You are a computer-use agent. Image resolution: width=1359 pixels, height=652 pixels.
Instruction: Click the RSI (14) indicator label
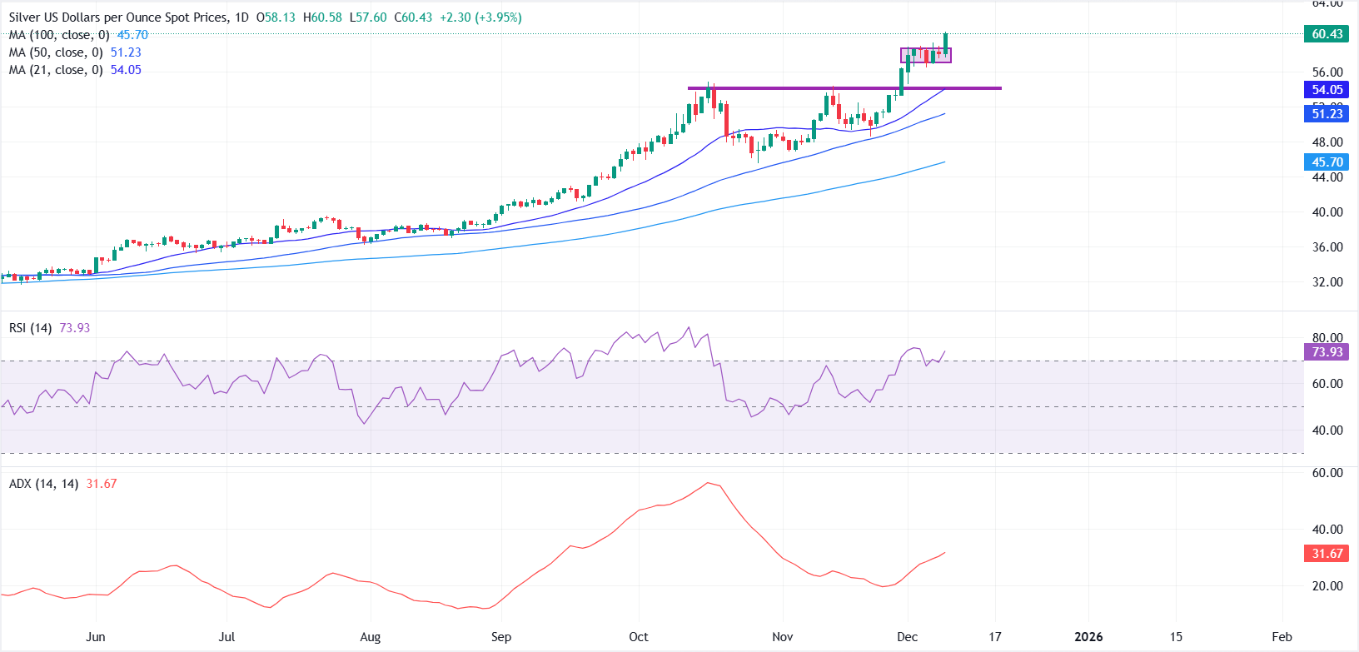30,328
